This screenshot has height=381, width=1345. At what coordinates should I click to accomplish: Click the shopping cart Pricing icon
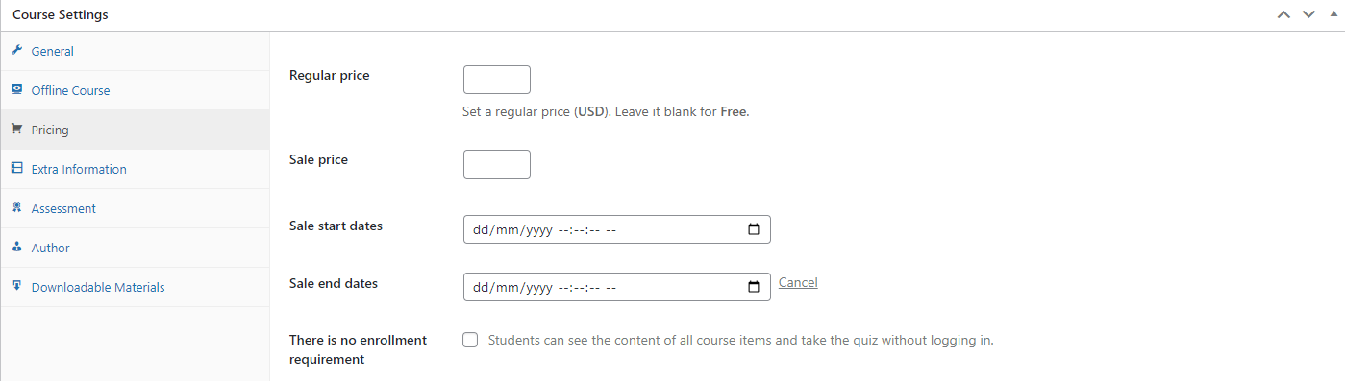click(x=16, y=130)
